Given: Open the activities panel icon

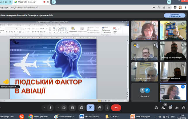Looking at the screenshot, I should pyautogui.click(x=177, y=108).
